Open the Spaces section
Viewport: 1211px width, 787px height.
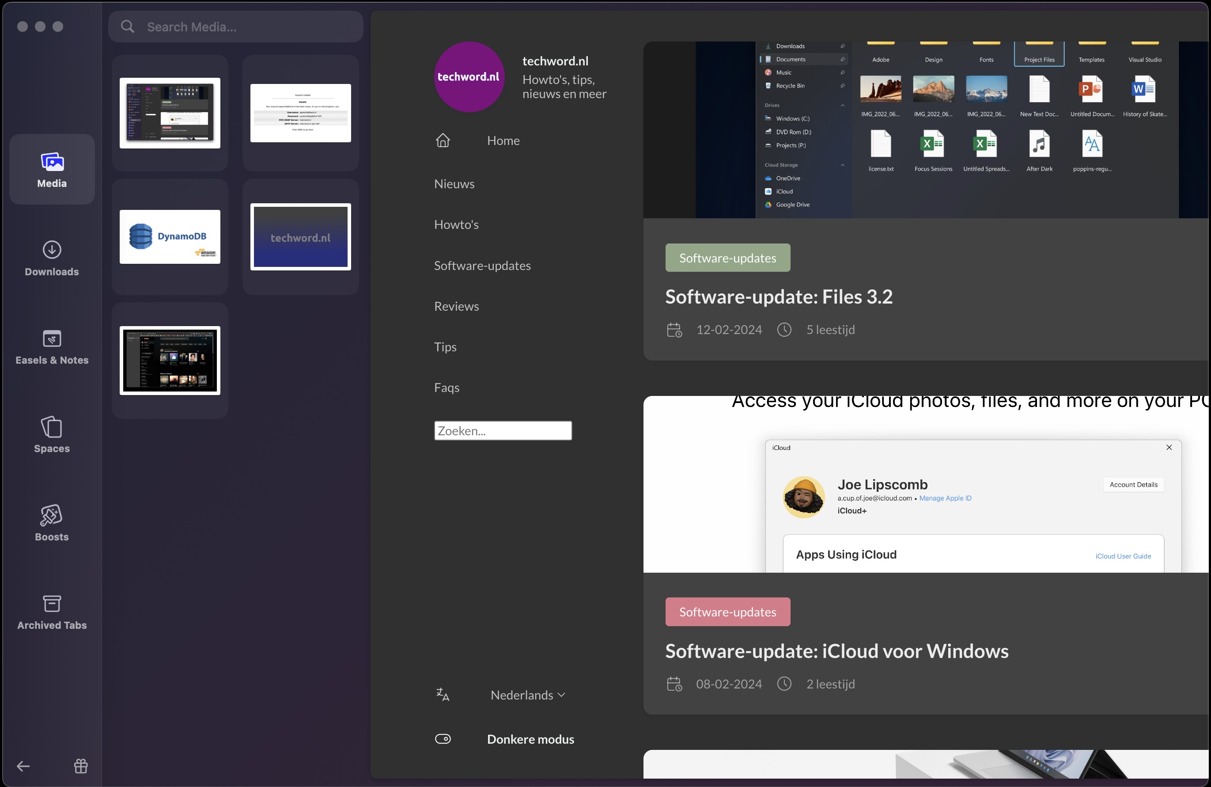pyautogui.click(x=52, y=435)
